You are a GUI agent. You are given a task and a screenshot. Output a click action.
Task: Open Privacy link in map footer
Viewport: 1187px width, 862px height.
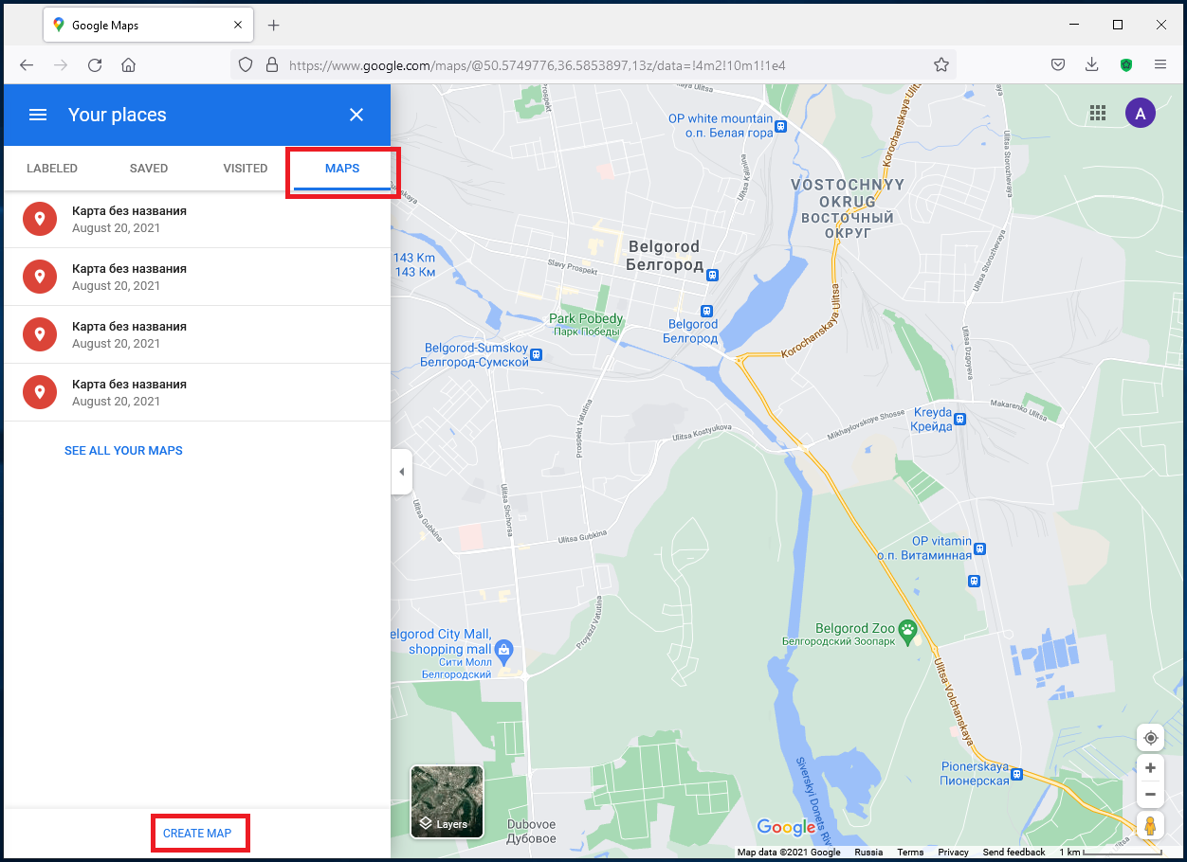pyautogui.click(x=954, y=853)
